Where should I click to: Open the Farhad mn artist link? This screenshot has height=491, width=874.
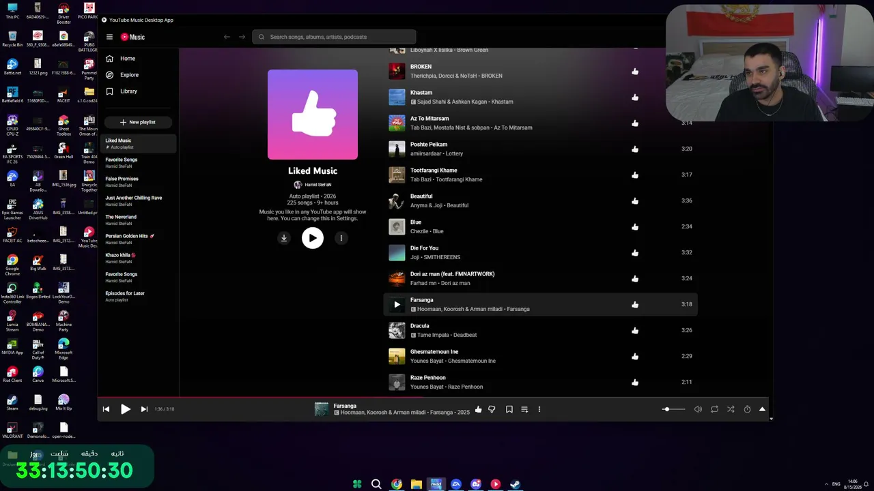point(423,283)
